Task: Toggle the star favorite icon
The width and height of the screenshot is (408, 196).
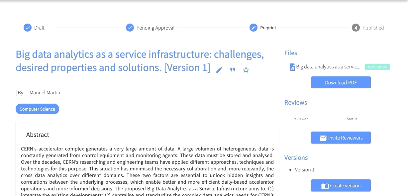Action: pyautogui.click(x=246, y=70)
